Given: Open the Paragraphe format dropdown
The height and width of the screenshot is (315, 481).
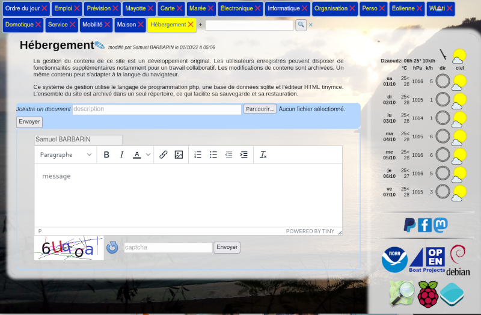Looking at the screenshot, I should 66,154.
